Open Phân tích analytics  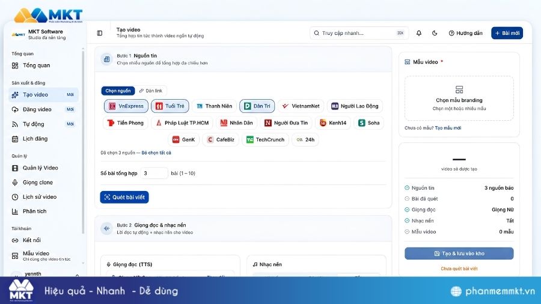[x=43, y=211]
